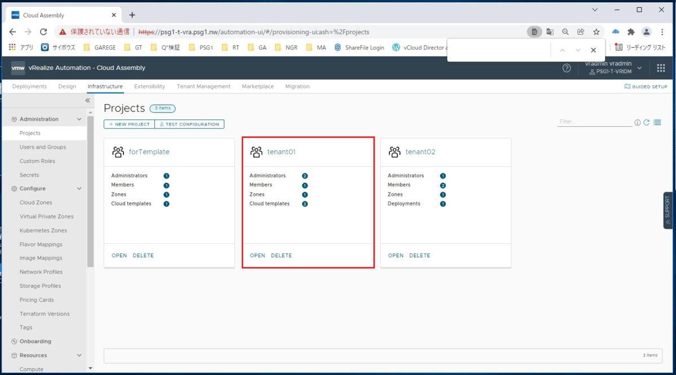Click the find-in-page search icon in address bar
676x375 pixels.
click(535, 32)
